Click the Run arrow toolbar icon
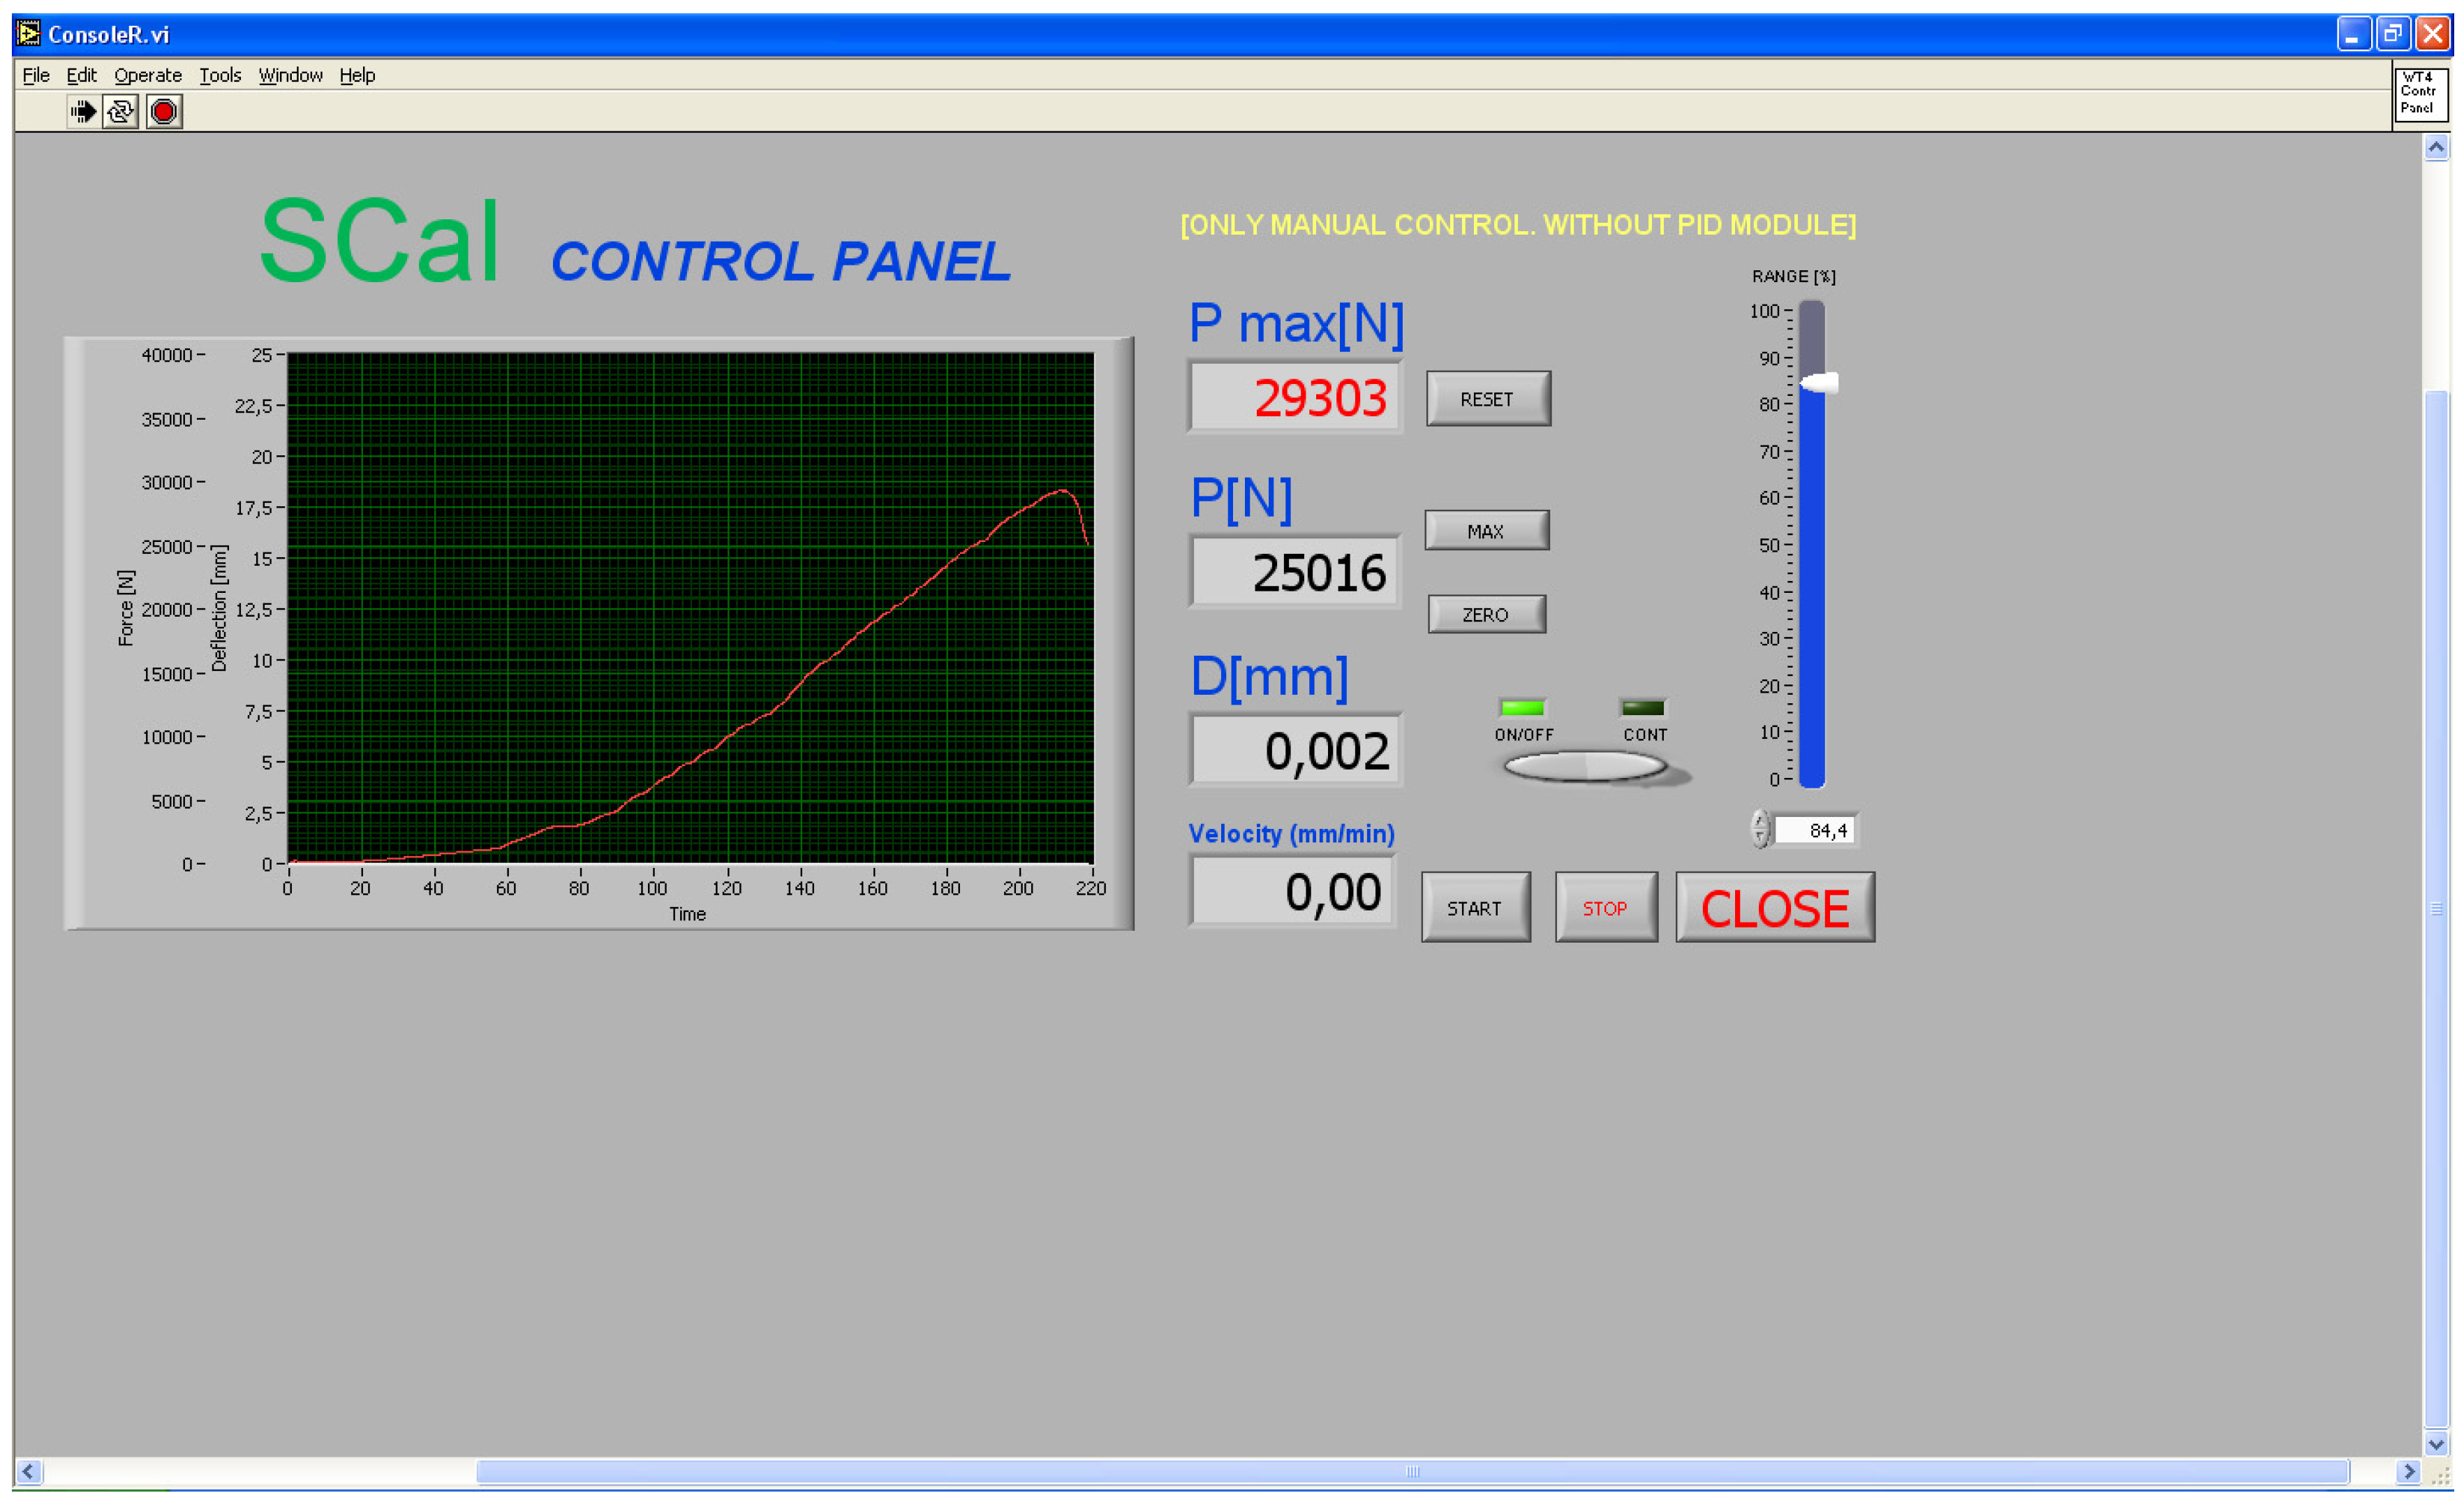Viewport: 2464px width, 1500px height. point(84,111)
